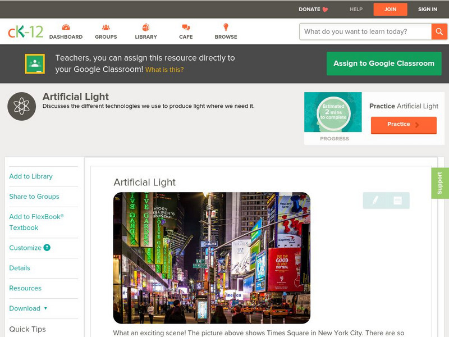Click the Customize help question mark icon

[x=47, y=248]
